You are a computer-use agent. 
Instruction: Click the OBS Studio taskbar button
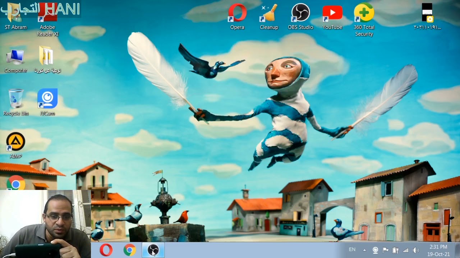[x=153, y=250]
